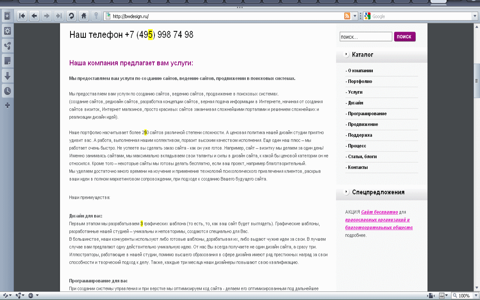
Task: Open the Bookmarks sidebar panel
Action: tap(7, 16)
